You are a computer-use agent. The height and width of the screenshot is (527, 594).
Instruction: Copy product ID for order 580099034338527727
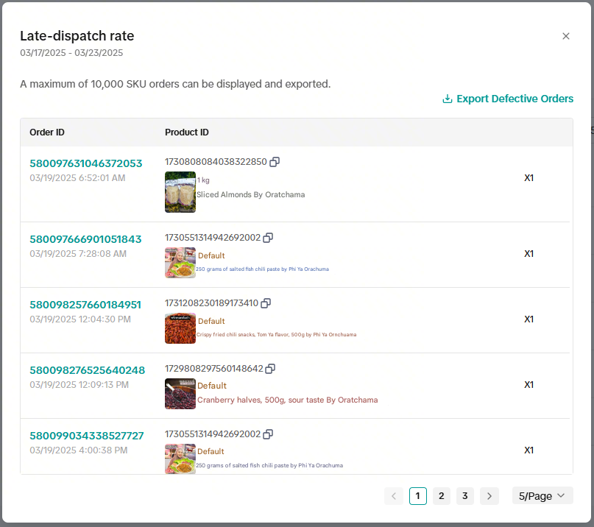click(268, 434)
